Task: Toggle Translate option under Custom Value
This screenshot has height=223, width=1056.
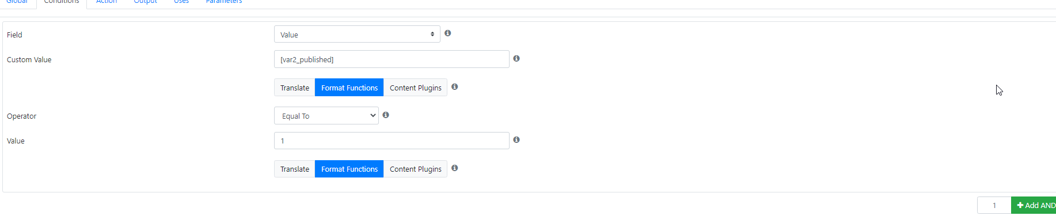Action: coord(295,88)
